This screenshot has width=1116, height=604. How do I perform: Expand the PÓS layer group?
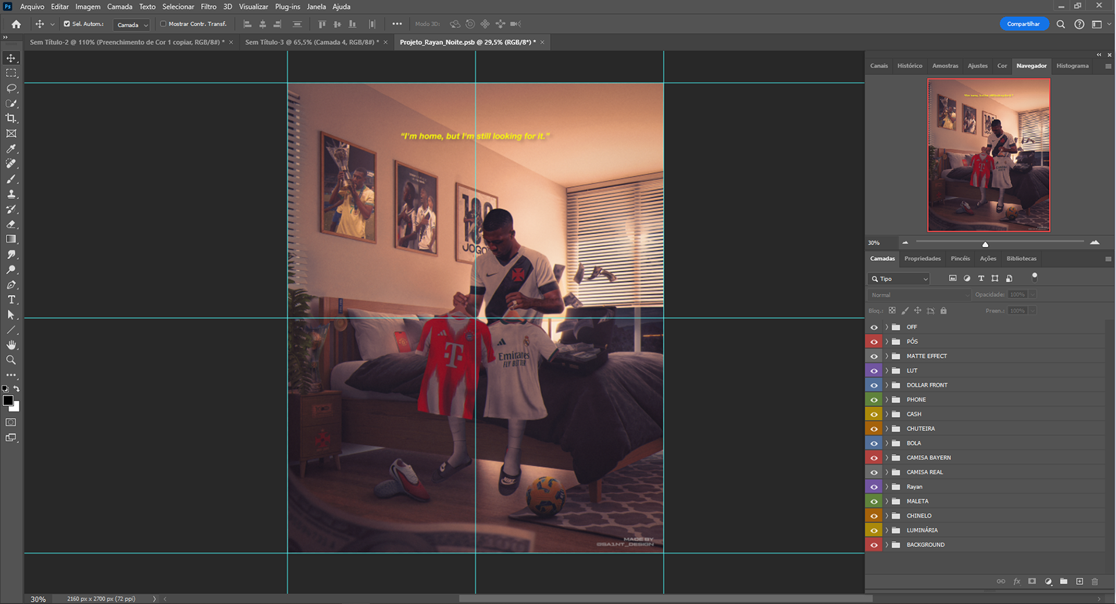click(886, 341)
